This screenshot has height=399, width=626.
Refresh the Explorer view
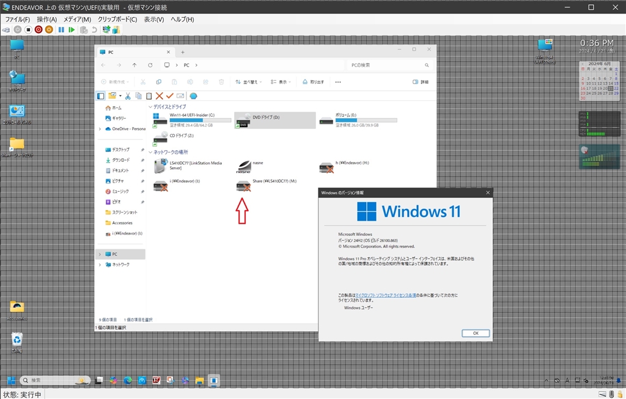click(x=150, y=65)
